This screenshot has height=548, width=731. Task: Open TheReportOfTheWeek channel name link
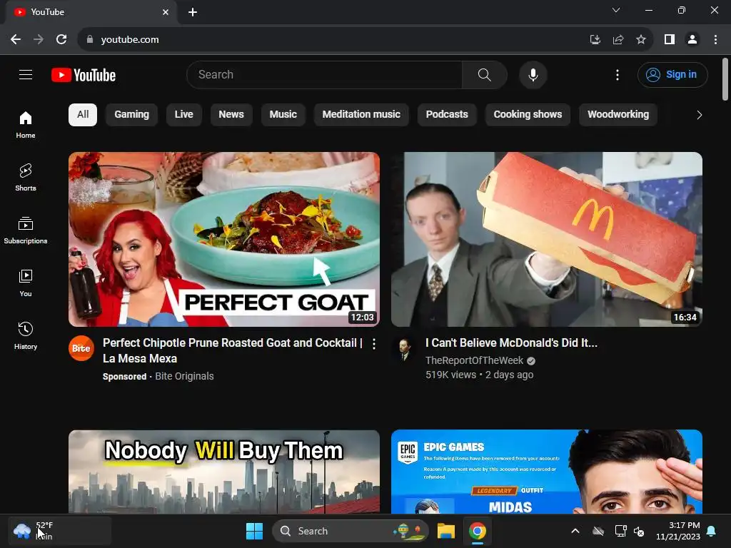point(474,360)
